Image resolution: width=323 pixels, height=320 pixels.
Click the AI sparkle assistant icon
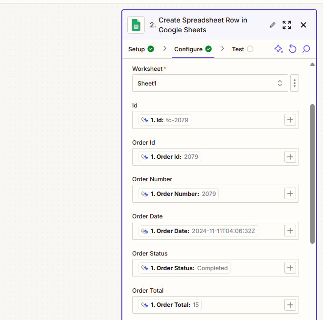[x=278, y=49]
